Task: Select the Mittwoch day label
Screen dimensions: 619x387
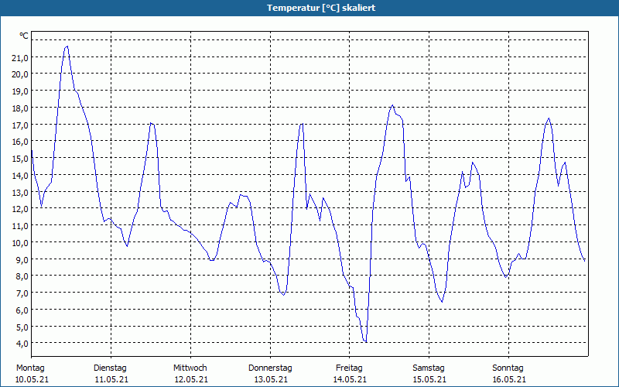Action: 190,368
